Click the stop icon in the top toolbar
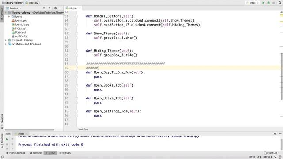 (273, 3)
